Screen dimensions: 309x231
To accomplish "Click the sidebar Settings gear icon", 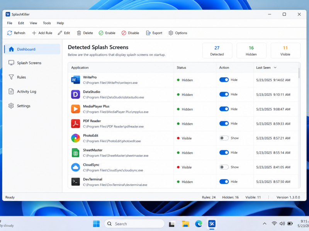I will (11, 105).
